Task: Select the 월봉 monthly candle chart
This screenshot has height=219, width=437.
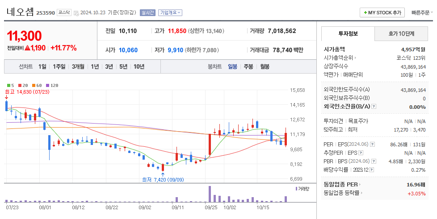Action: 265,66
